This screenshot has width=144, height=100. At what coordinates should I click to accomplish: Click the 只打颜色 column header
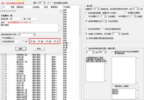point(67,7)
